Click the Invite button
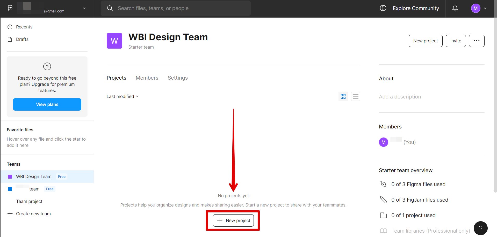This screenshot has height=237, width=497. [456, 41]
